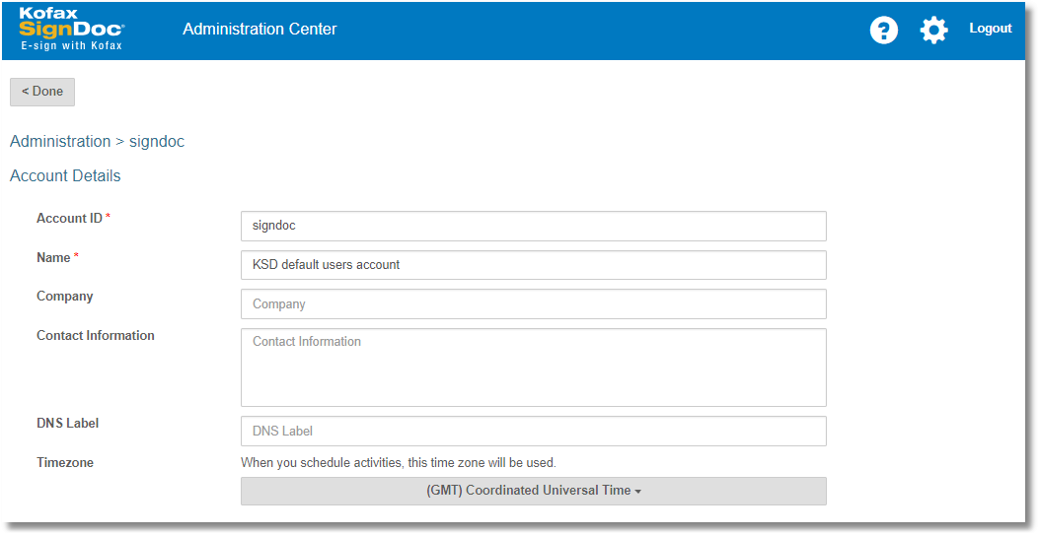Click the Administration Center header title

(260, 30)
